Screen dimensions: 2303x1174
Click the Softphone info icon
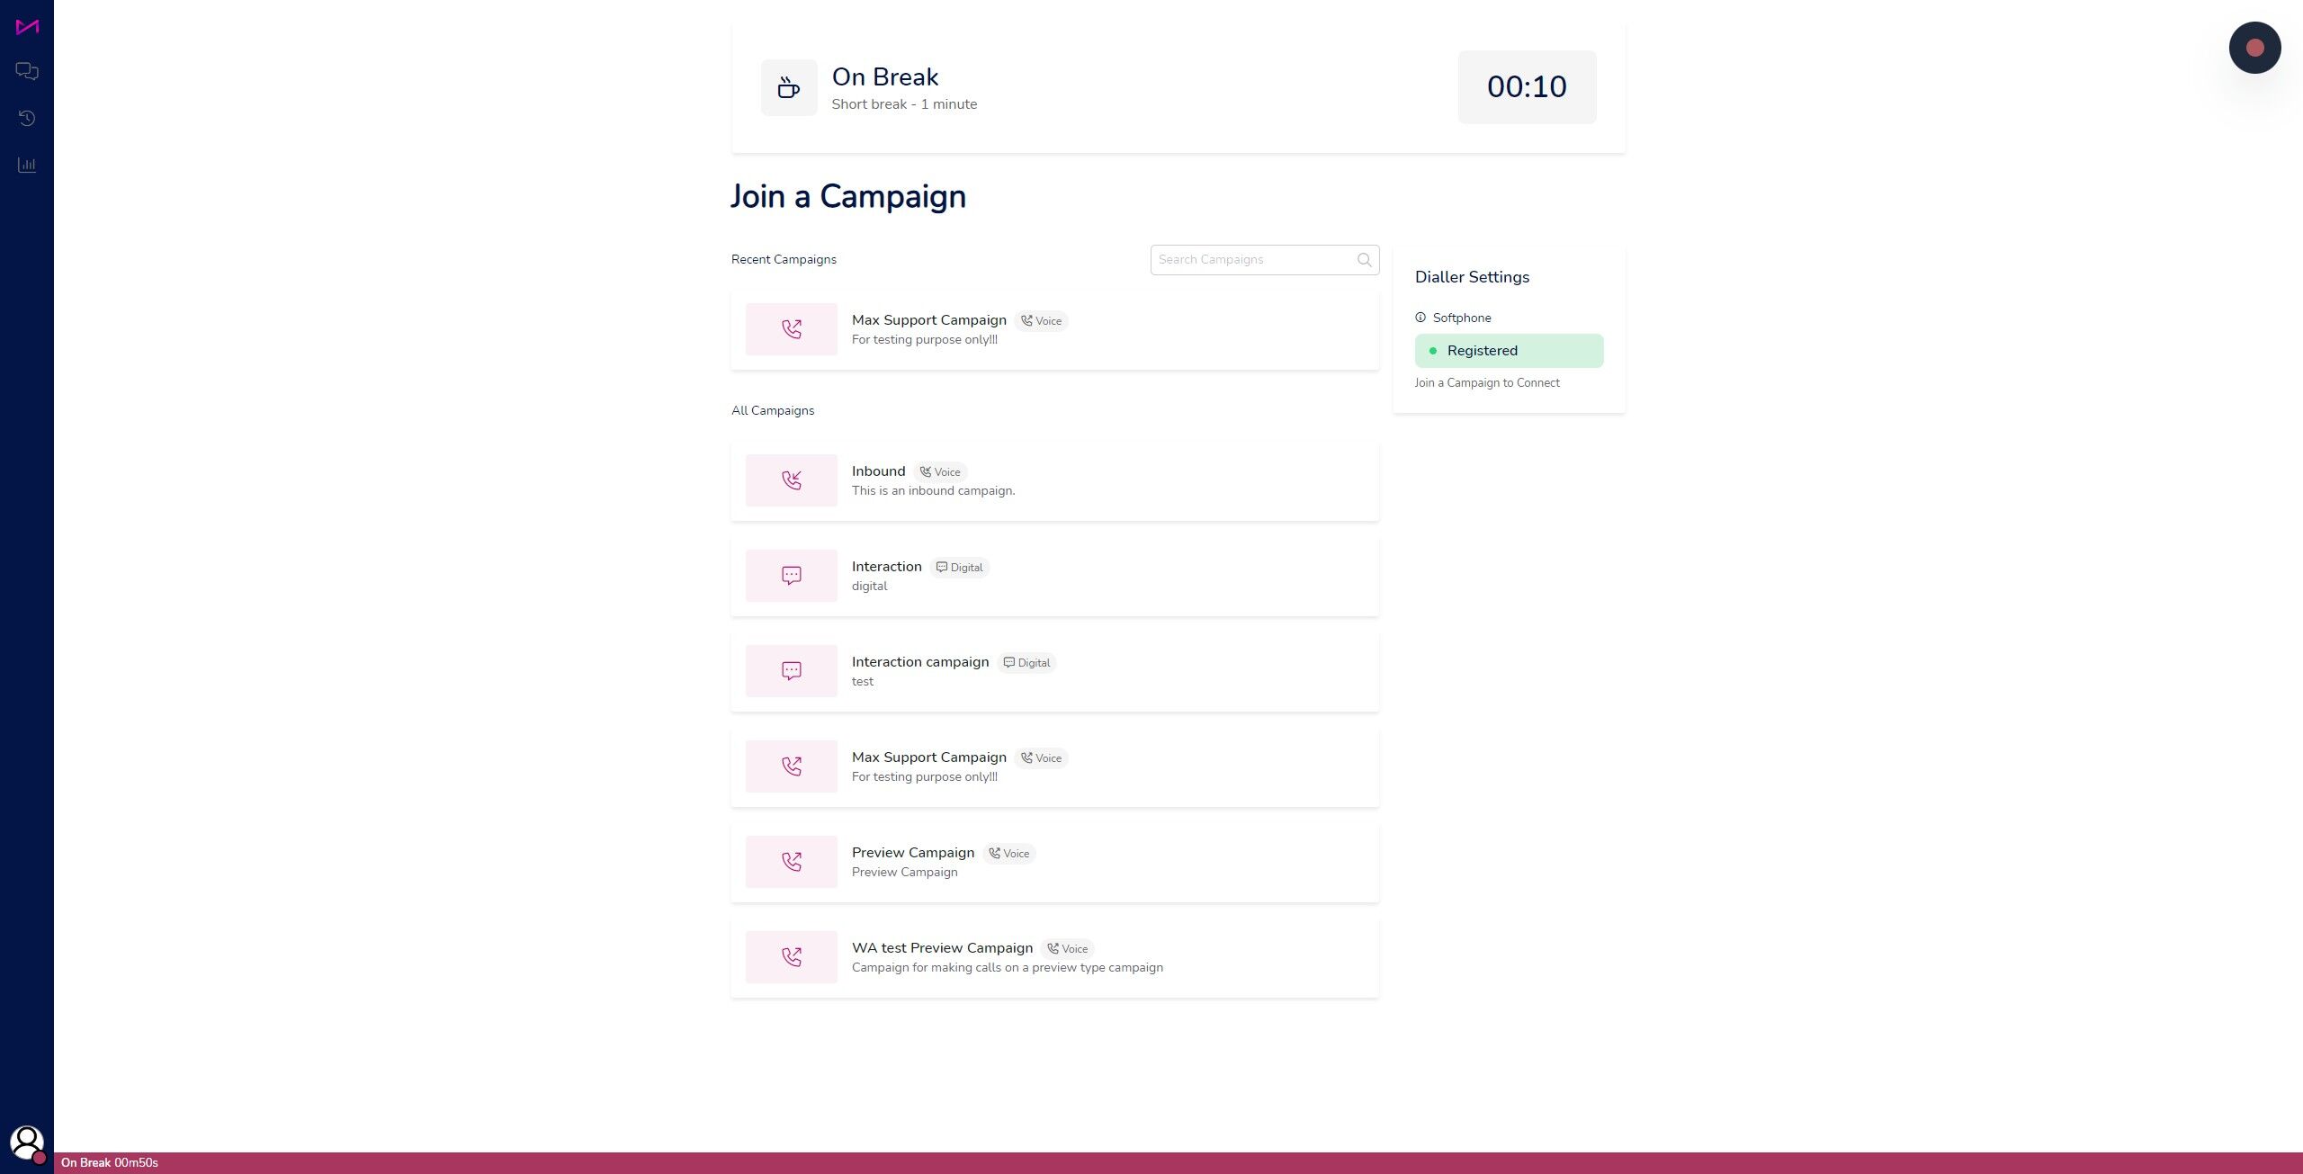tap(1420, 318)
